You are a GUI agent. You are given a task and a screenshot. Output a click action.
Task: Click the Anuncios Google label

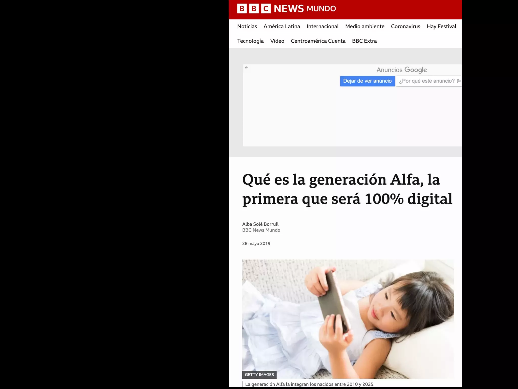[401, 70]
